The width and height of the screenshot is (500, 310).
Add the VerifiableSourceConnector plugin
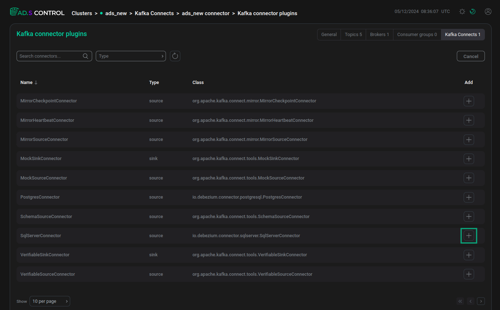click(x=469, y=274)
